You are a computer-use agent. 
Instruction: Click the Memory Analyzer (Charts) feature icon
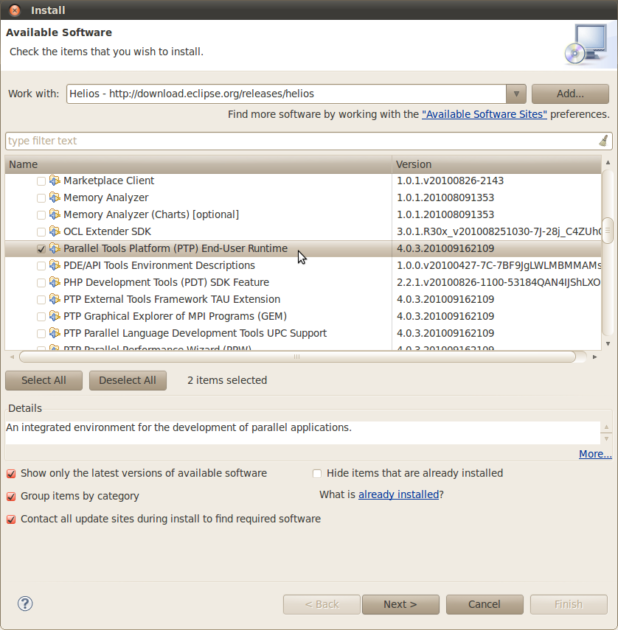click(x=55, y=214)
